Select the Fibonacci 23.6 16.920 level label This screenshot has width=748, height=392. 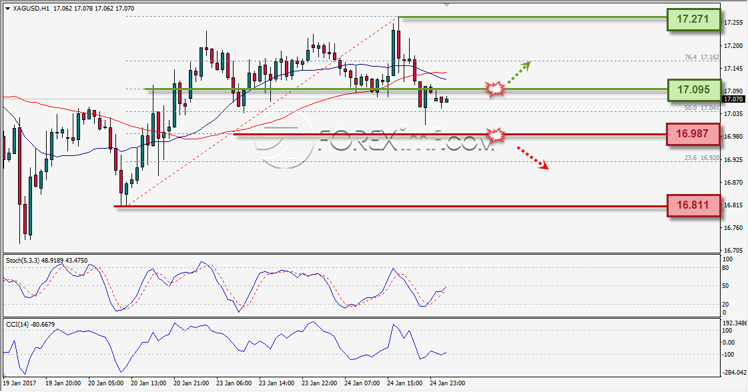coord(702,158)
